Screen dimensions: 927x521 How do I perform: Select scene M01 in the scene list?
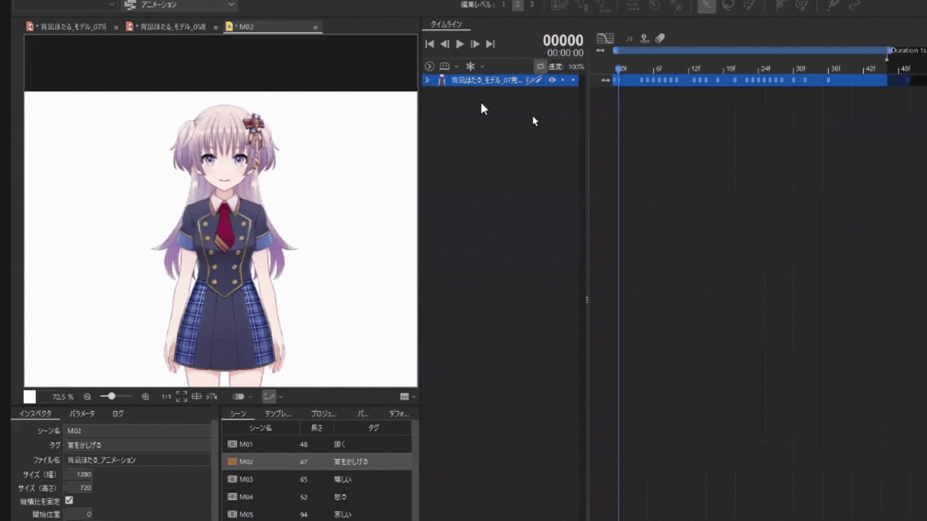pos(317,444)
